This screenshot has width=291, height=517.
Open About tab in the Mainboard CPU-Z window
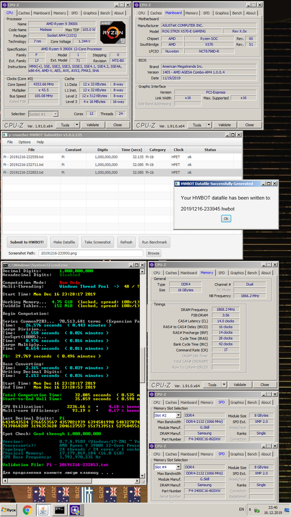tap(251, 13)
